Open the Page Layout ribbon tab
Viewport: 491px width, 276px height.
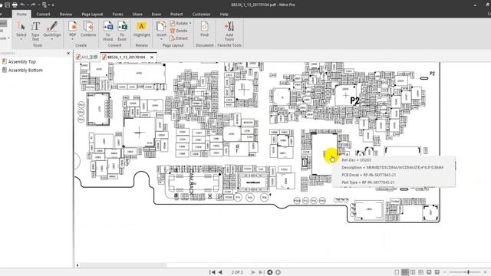tap(92, 14)
